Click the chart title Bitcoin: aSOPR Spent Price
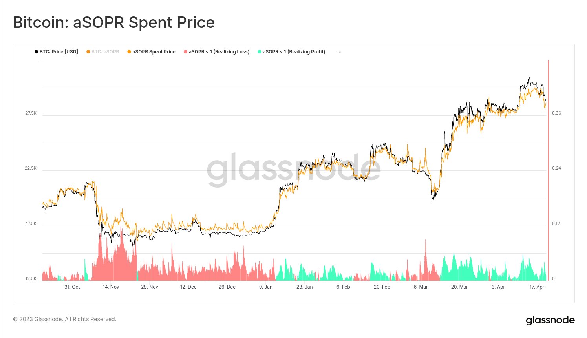Viewport: 587px width, 338px height. tap(114, 22)
